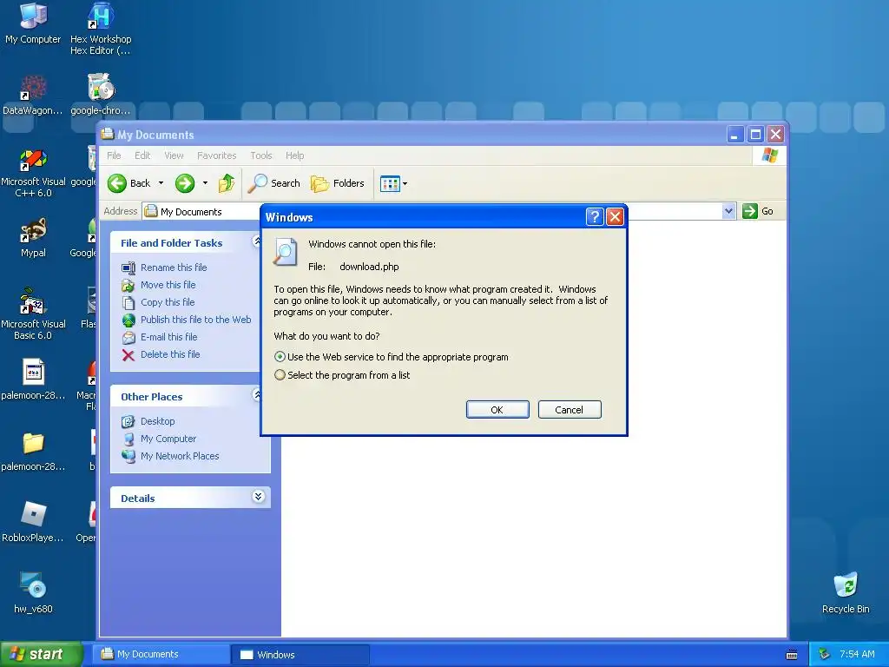Select Use the Web service radio option

click(x=280, y=357)
